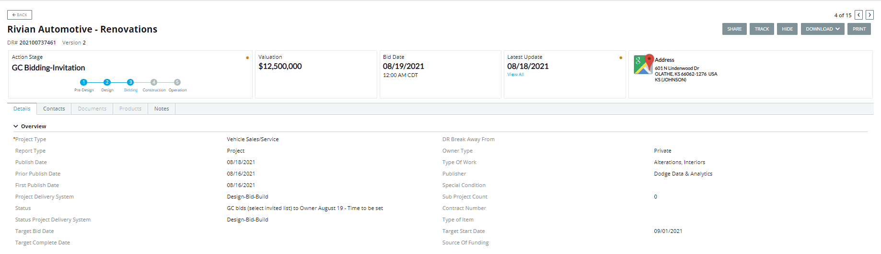The width and height of the screenshot is (881, 254).
Task: Click the Vehicle Sales/Service project type value
Action: pyautogui.click(x=253, y=139)
